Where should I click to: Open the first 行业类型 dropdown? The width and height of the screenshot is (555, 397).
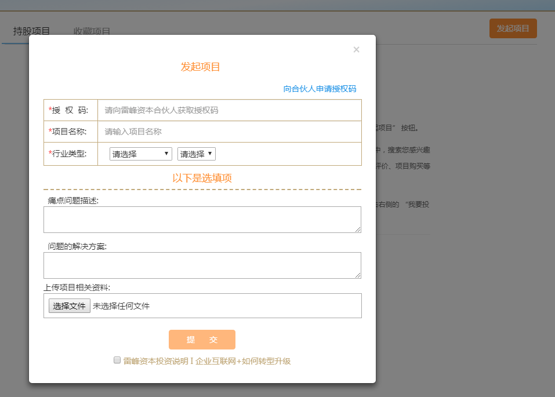point(141,154)
